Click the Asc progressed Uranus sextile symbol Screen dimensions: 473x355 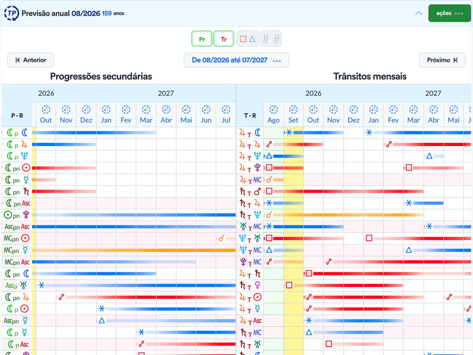pos(42,285)
